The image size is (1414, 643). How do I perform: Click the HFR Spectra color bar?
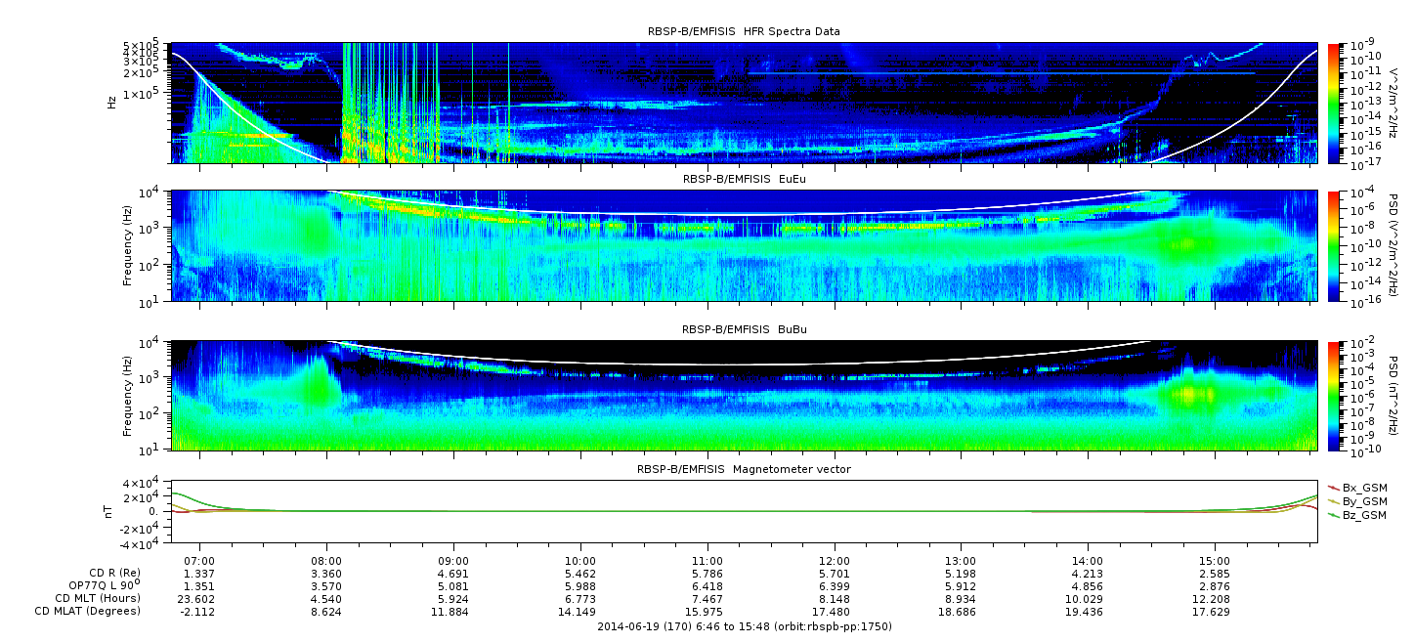(1334, 103)
